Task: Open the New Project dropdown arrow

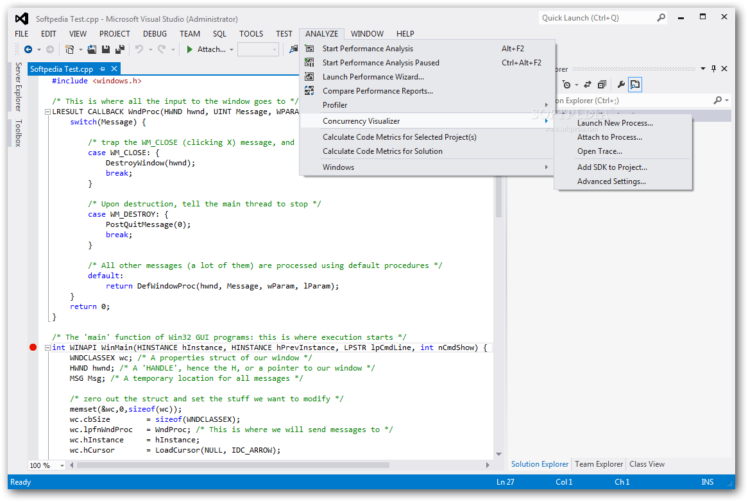Action: (x=81, y=49)
